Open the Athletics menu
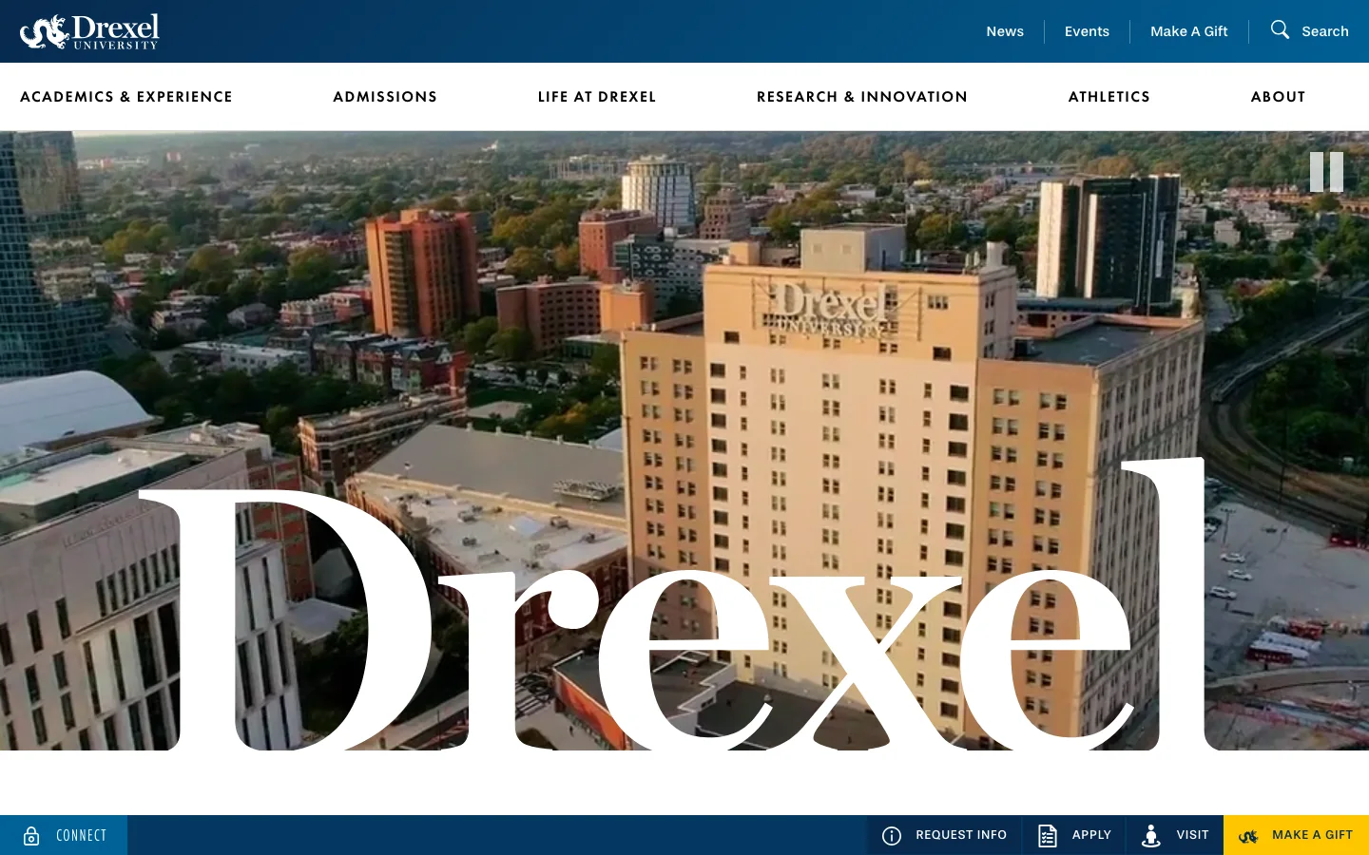 coord(1109,97)
